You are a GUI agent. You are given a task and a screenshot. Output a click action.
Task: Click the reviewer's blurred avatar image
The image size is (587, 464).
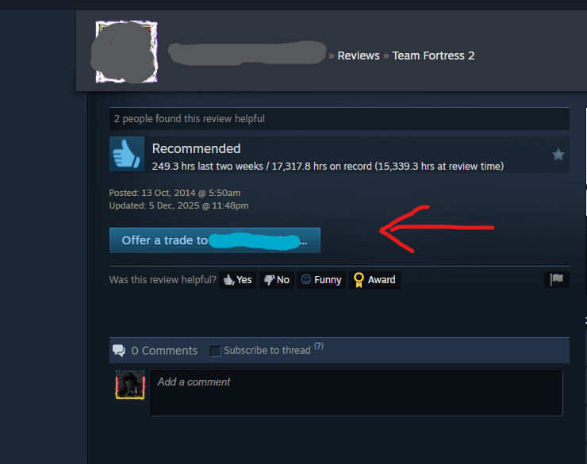tap(127, 52)
